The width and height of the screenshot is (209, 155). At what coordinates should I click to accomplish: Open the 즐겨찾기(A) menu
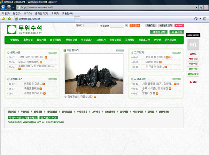point(41,14)
